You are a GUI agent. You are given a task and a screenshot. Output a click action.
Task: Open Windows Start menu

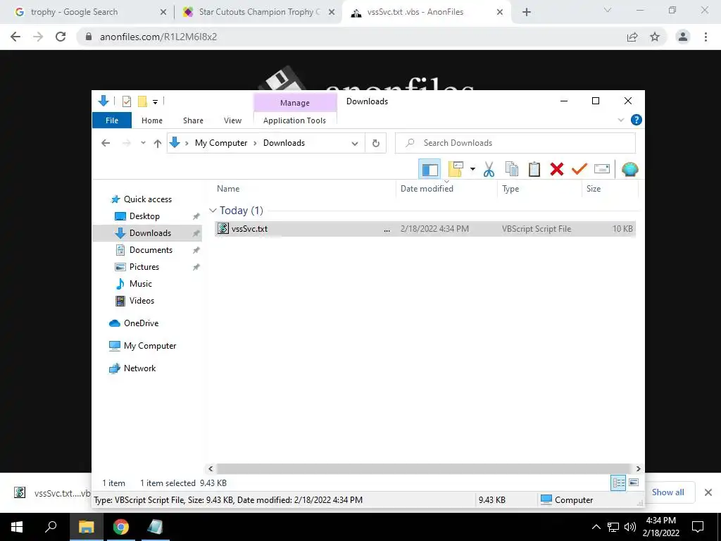pyautogui.click(x=17, y=527)
